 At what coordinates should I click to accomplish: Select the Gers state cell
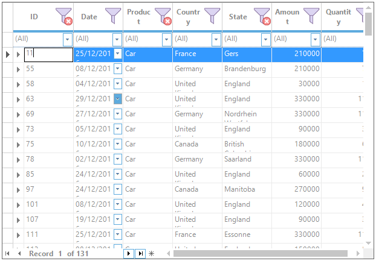coord(247,55)
